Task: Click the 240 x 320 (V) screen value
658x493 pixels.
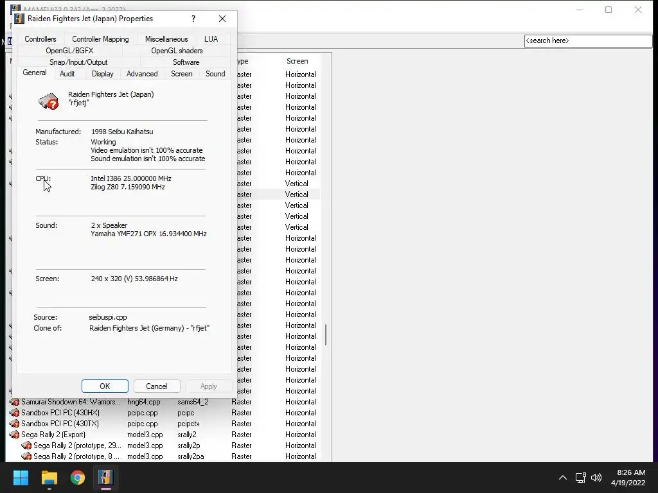Action: coord(134,279)
